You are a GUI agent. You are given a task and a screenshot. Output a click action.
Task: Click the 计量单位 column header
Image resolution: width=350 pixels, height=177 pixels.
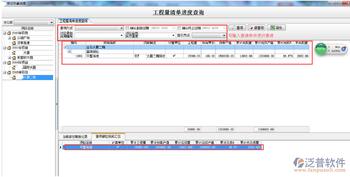tap(174, 42)
